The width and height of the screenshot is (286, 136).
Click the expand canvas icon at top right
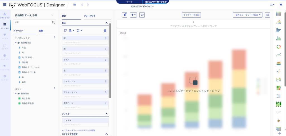click(267, 15)
